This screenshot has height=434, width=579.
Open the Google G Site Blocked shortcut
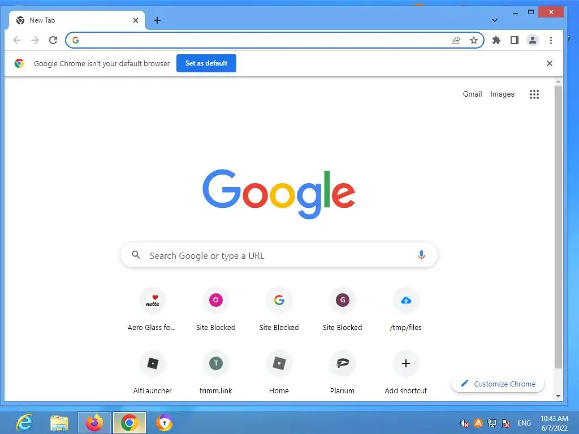click(x=279, y=310)
